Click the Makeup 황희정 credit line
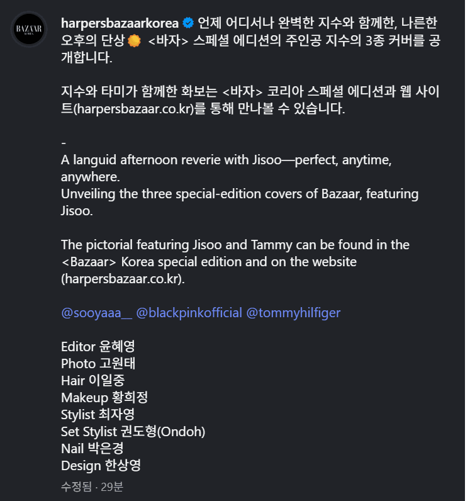Screen dimensions: 470x501 pyautogui.click(x=104, y=397)
